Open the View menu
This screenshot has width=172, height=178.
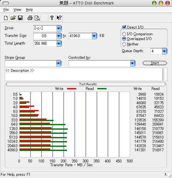click(17, 10)
